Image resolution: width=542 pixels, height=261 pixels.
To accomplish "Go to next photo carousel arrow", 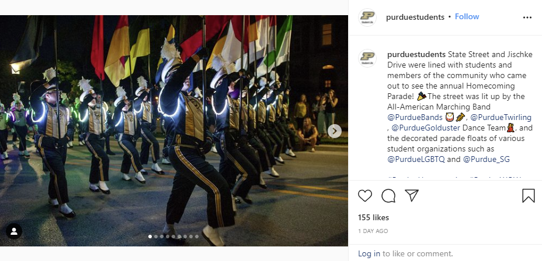I will pyautogui.click(x=334, y=131).
